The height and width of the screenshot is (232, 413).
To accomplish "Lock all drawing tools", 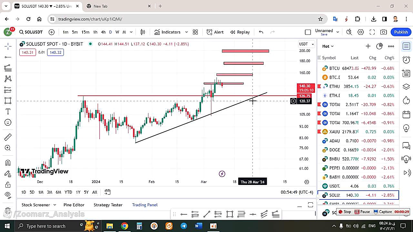I will click(x=8, y=185).
